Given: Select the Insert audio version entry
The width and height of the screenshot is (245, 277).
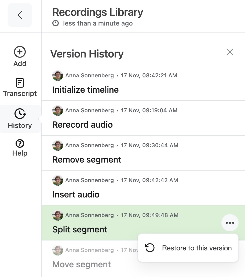Looking at the screenshot, I should [x=143, y=188].
